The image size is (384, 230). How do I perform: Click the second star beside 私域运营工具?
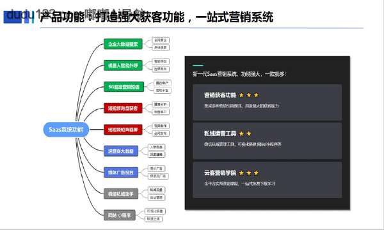(249, 134)
